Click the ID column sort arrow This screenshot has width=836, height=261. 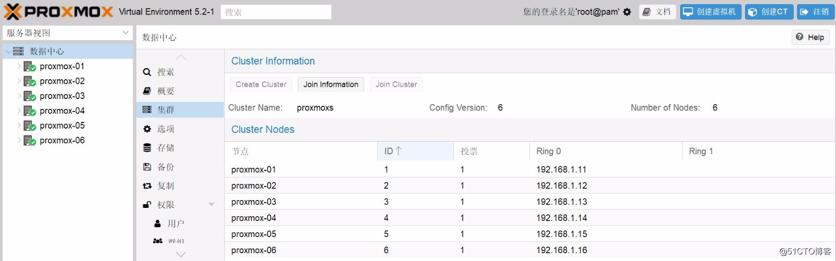[399, 151]
